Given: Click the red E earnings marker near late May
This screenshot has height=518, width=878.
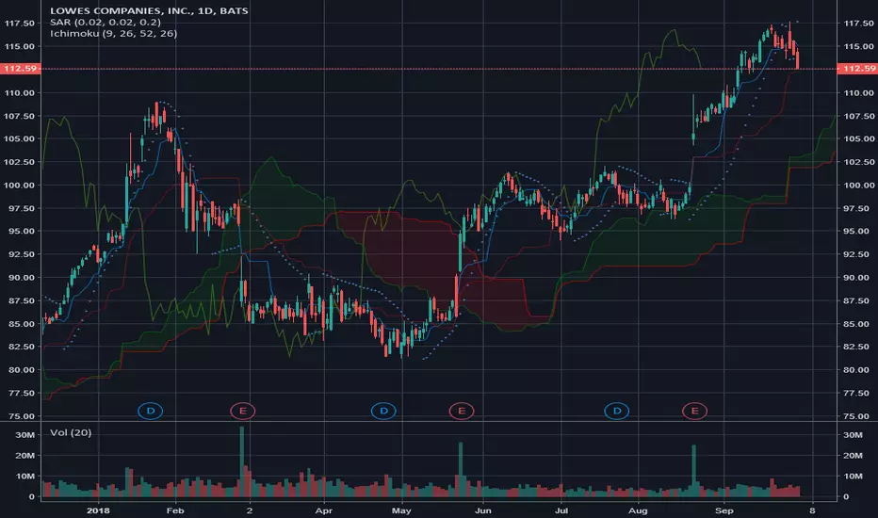Looking at the screenshot, I should tap(462, 411).
